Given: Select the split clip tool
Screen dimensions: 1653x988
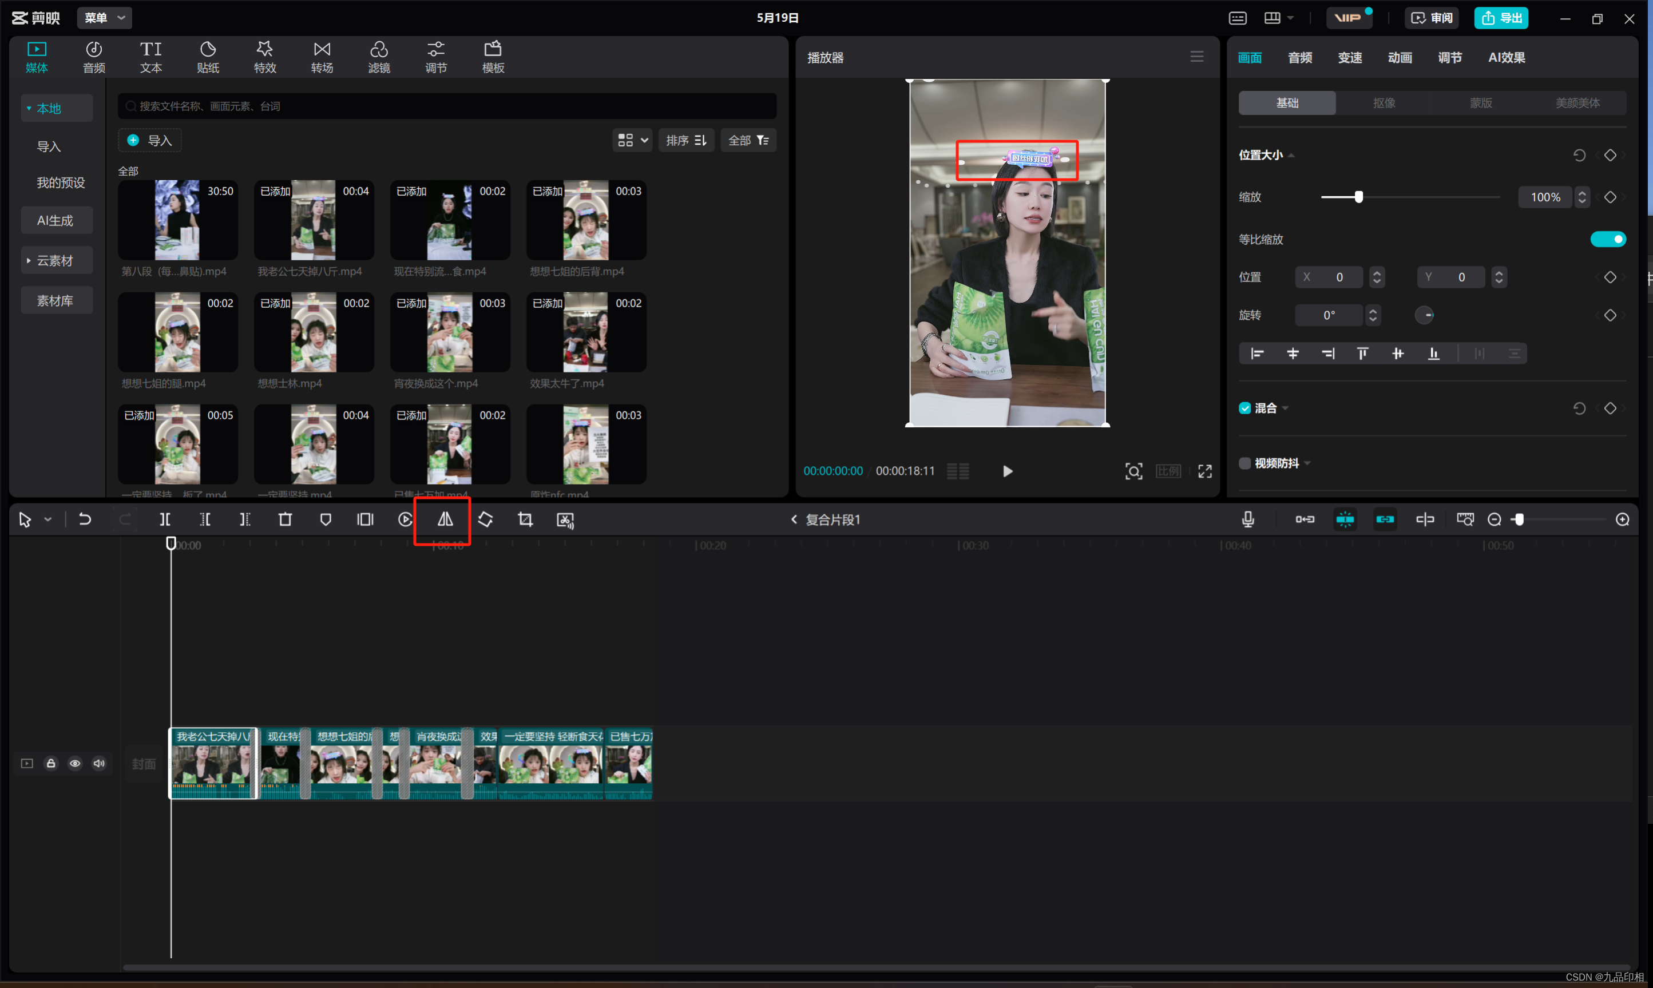Looking at the screenshot, I should (x=165, y=519).
